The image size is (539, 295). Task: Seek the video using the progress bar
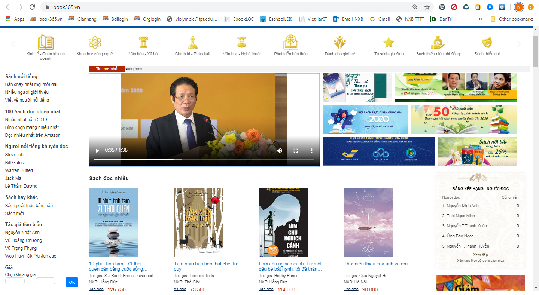(x=204, y=159)
